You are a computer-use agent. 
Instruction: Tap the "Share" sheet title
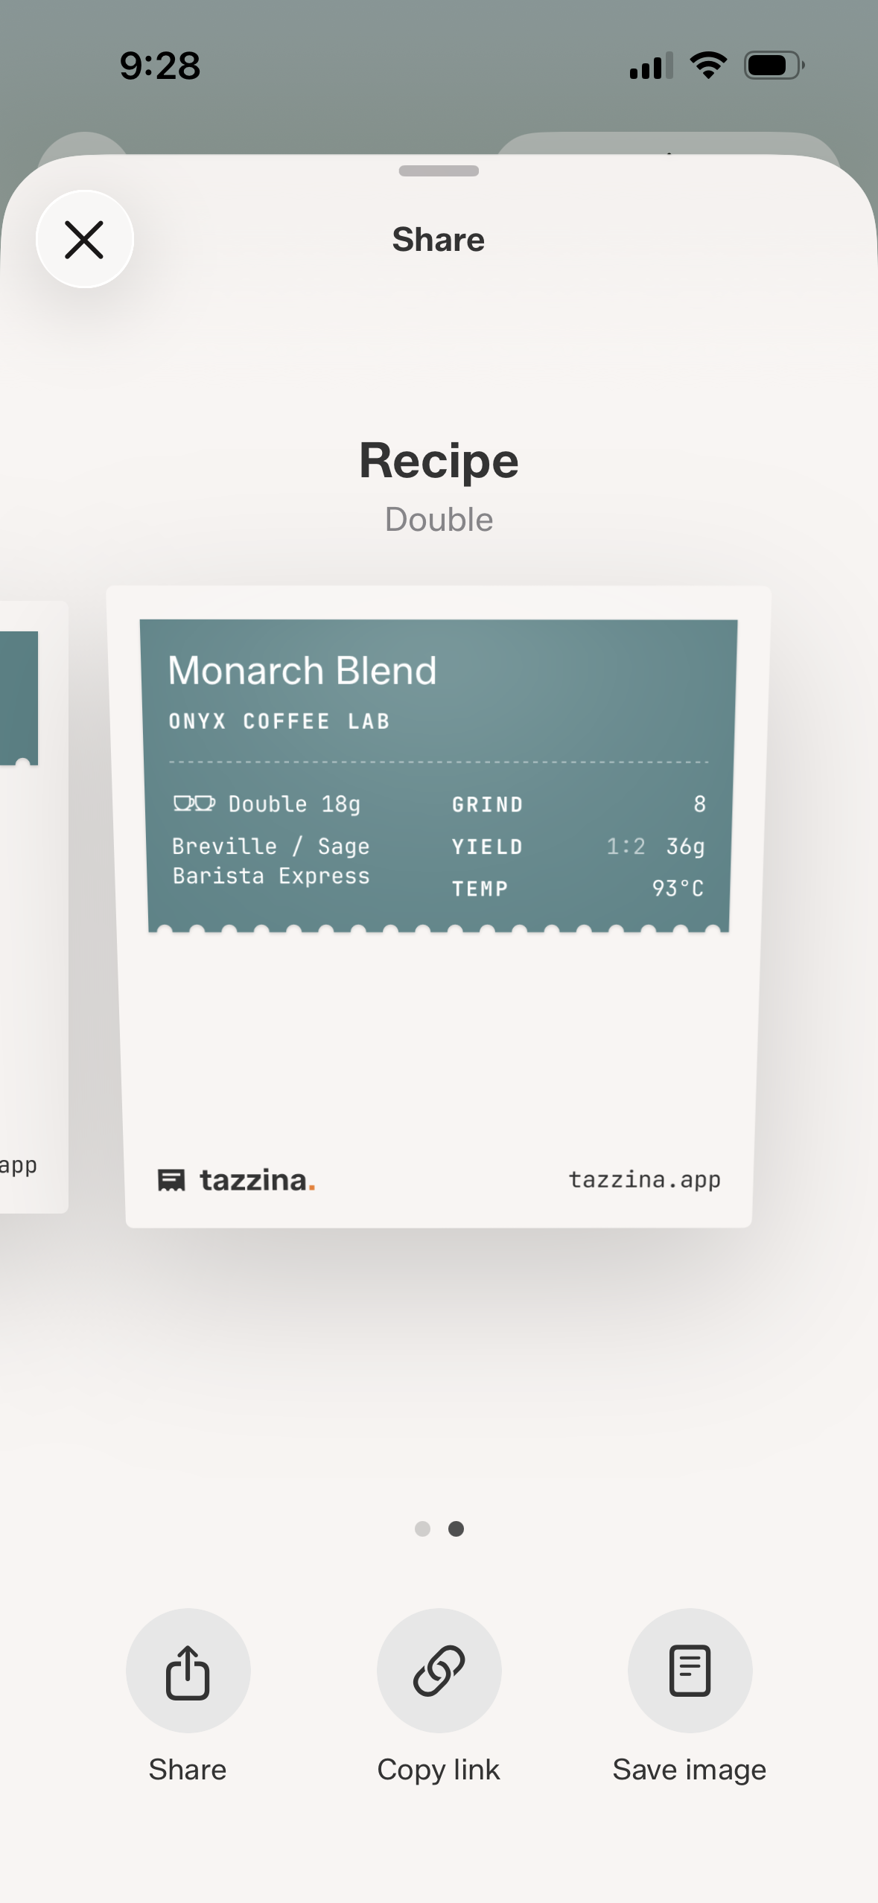pyautogui.click(x=439, y=240)
